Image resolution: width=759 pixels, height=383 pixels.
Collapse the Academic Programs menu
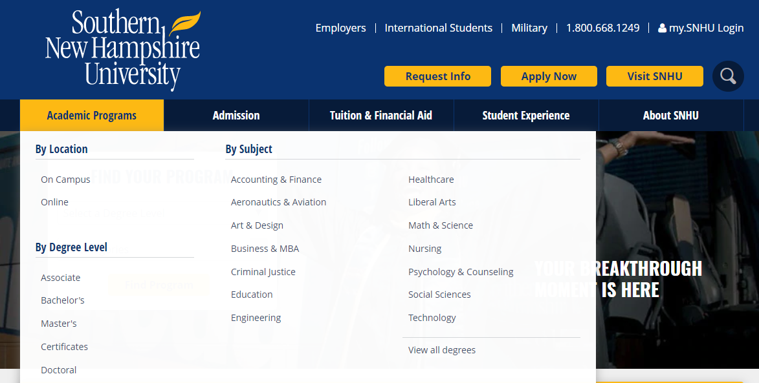tap(92, 116)
